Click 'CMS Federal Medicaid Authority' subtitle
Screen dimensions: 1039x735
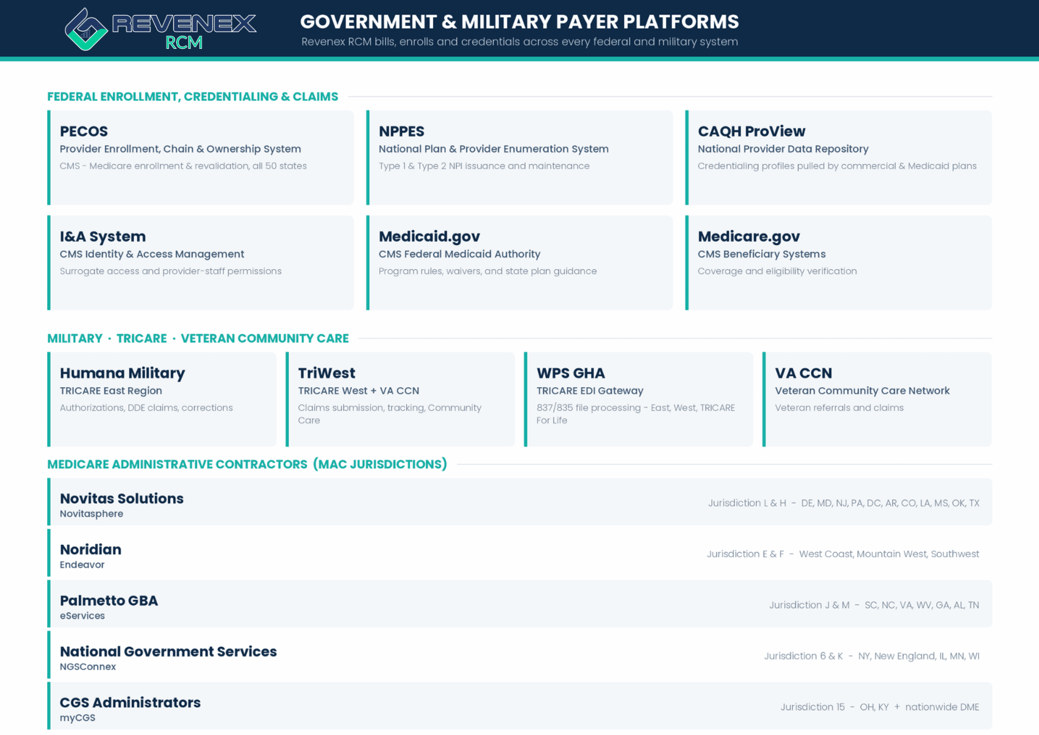pos(459,254)
